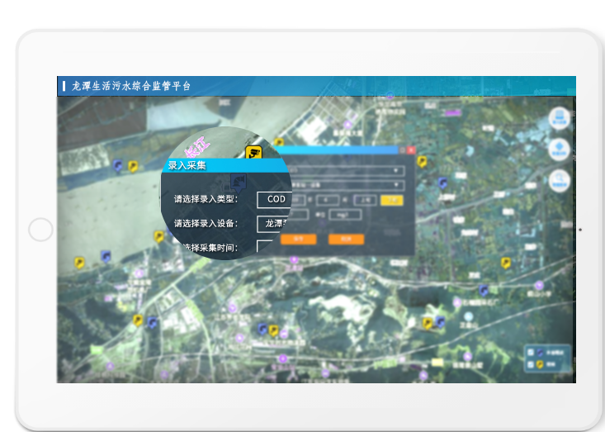Click the iPad home button
This screenshot has width=605, height=432.
(x=40, y=230)
